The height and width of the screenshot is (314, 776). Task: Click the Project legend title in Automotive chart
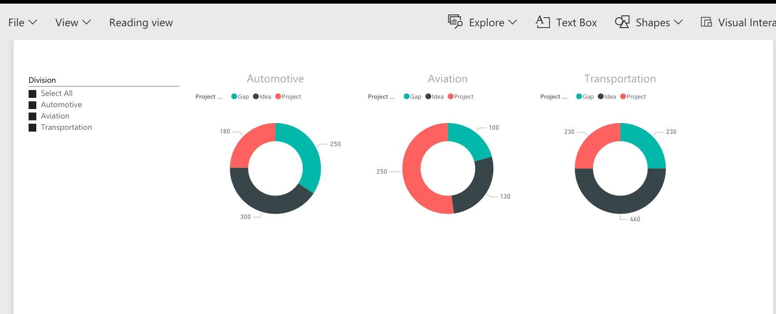(209, 96)
